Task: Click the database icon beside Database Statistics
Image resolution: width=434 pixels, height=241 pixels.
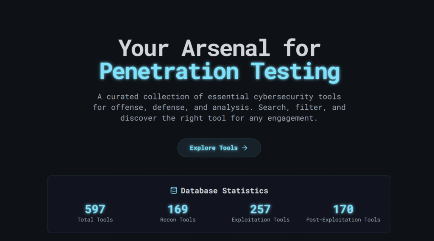Action: pyautogui.click(x=173, y=190)
